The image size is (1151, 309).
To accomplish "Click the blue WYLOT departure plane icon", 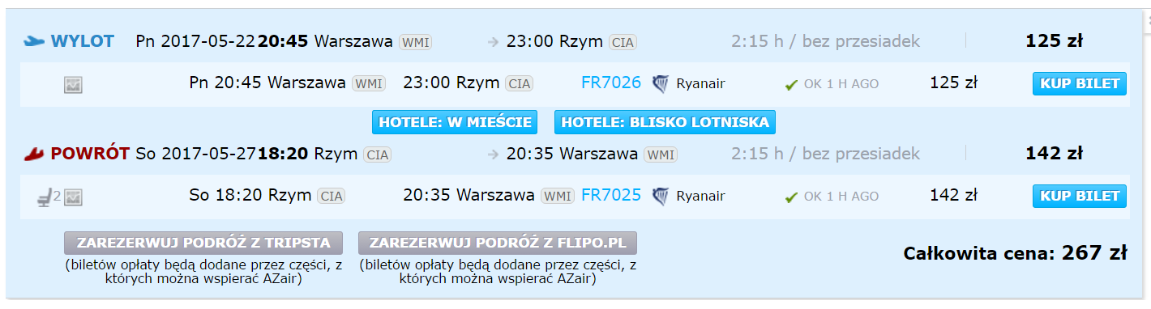I will coord(33,41).
